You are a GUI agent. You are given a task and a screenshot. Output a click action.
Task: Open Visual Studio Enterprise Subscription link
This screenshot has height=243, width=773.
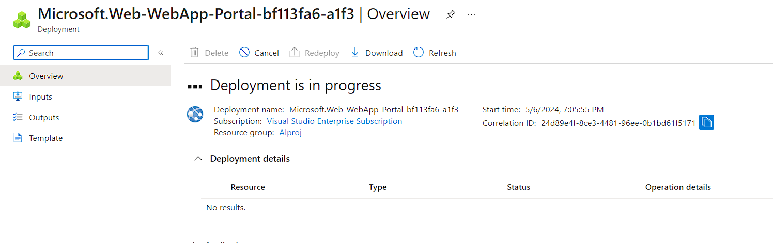click(x=334, y=121)
